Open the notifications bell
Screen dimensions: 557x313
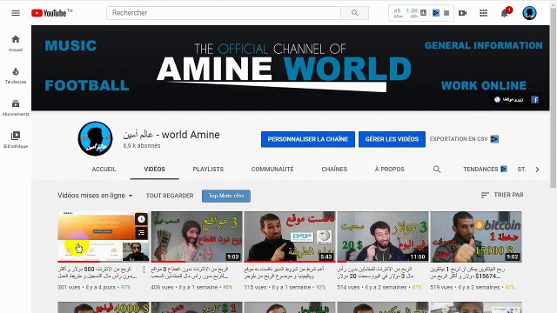pos(504,14)
